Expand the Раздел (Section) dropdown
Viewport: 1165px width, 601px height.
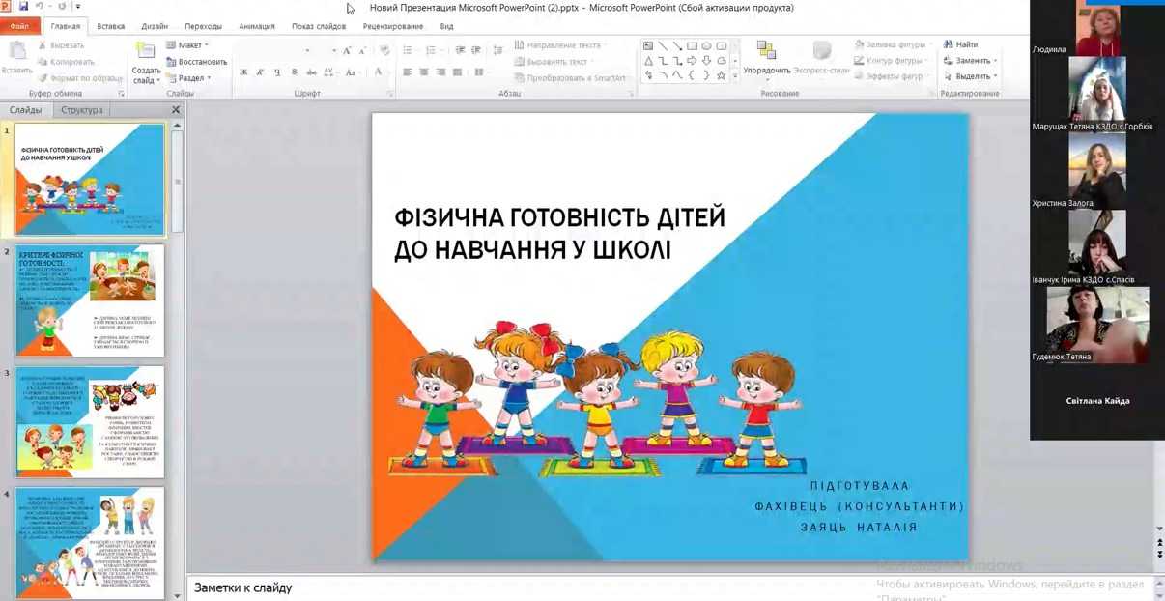click(x=189, y=78)
